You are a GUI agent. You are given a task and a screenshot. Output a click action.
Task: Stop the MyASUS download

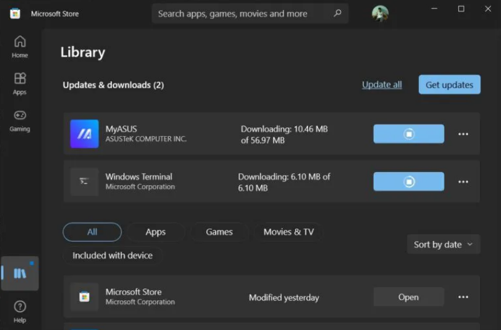click(408, 134)
